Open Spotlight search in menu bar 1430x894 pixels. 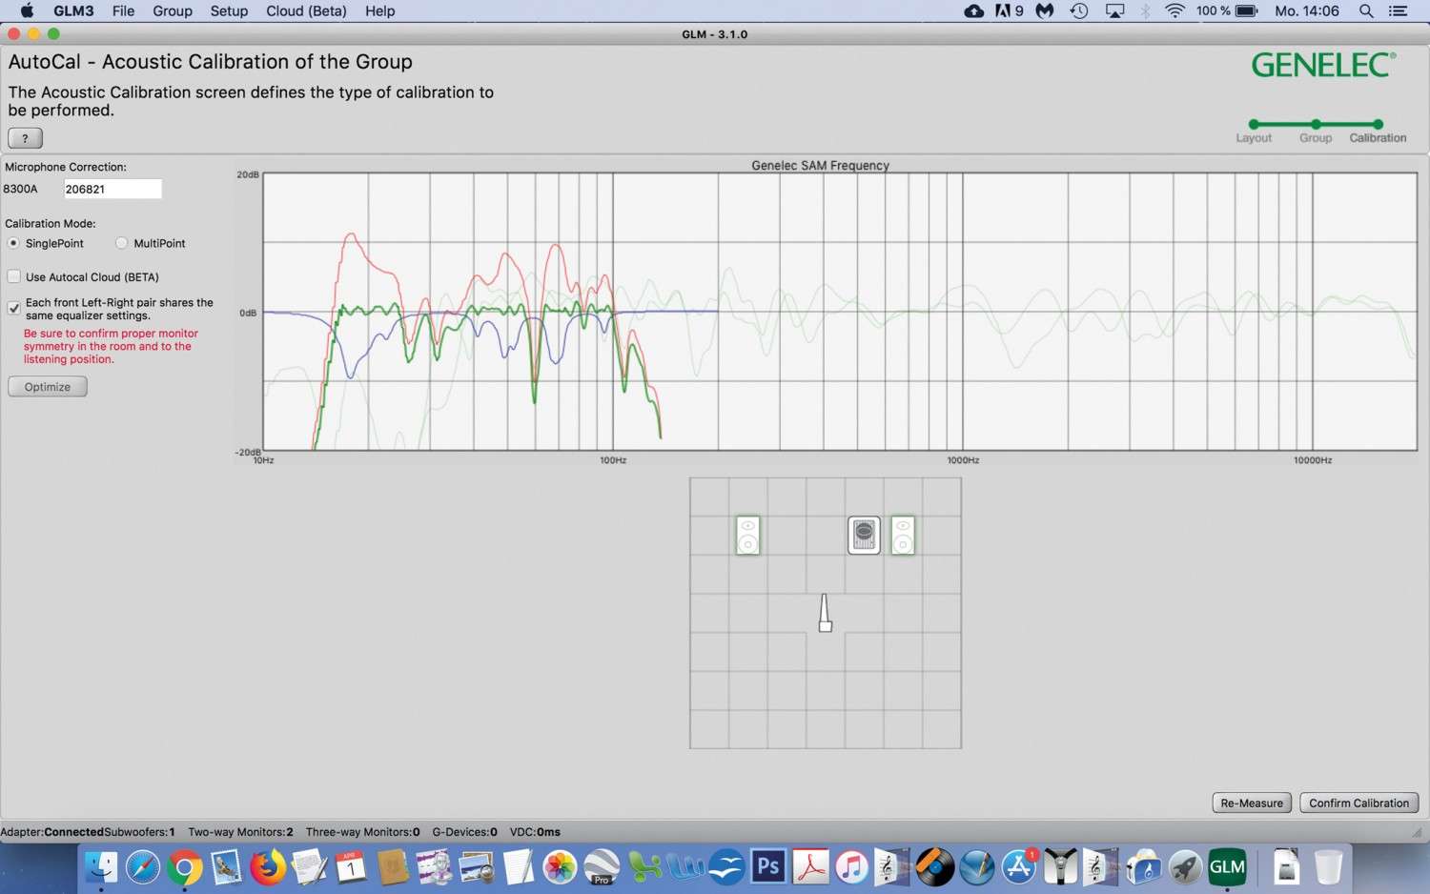click(1366, 10)
